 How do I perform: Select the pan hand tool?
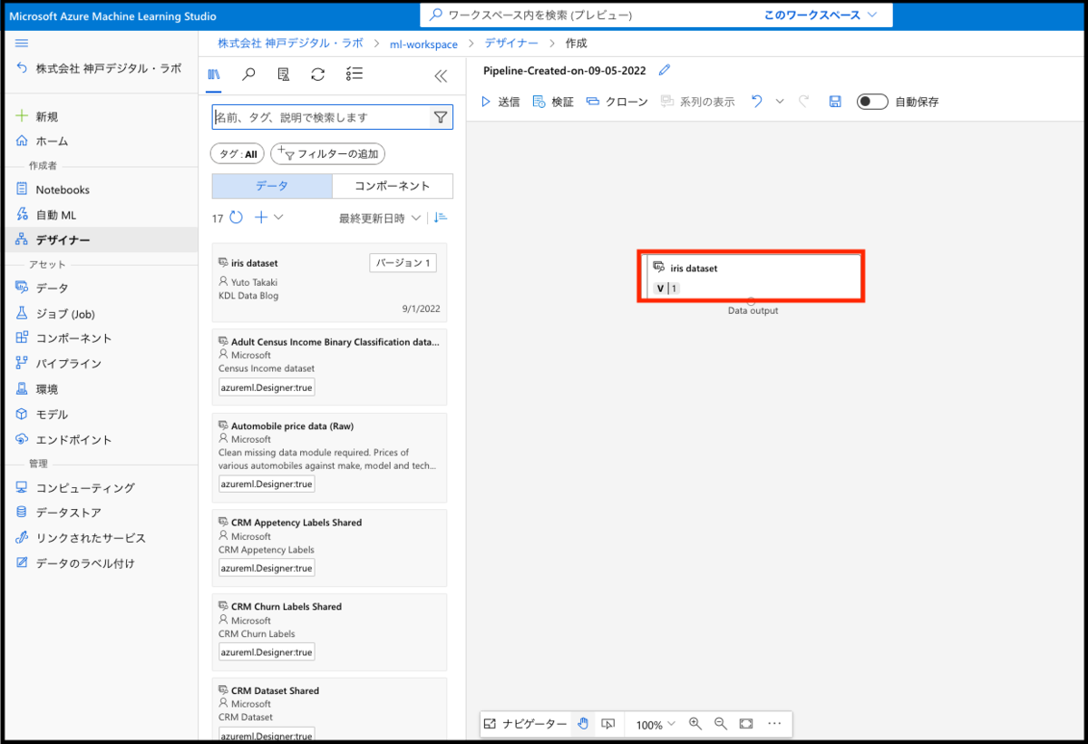point(583,724)
